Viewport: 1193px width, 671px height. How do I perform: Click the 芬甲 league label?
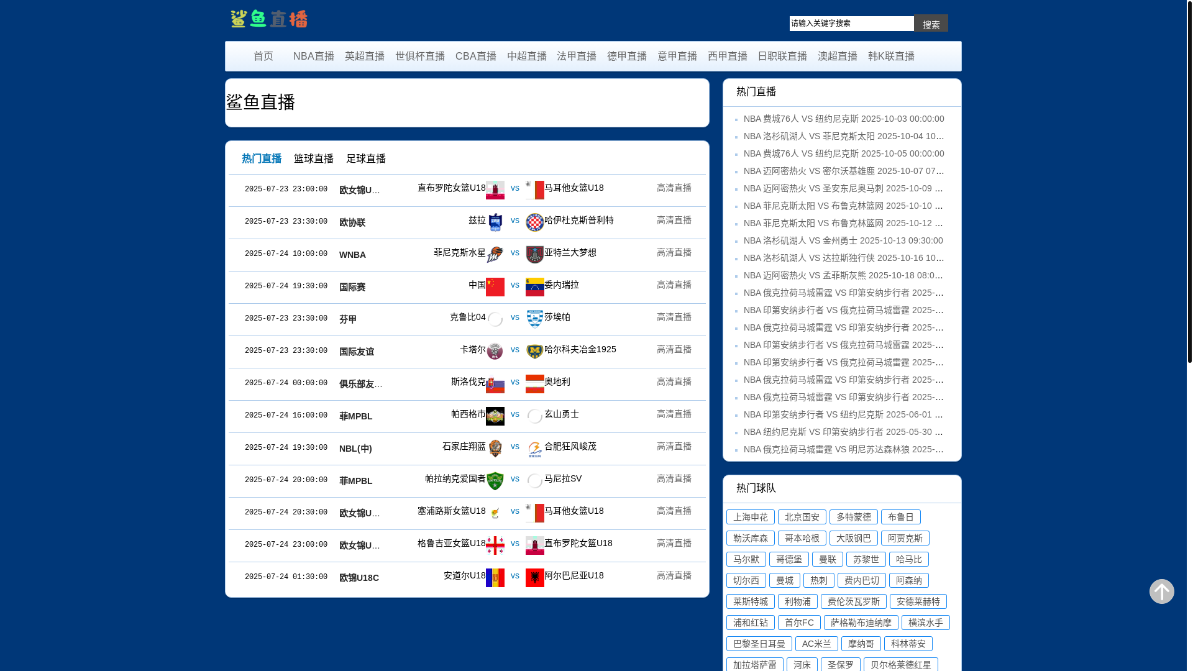click(347, 319)
